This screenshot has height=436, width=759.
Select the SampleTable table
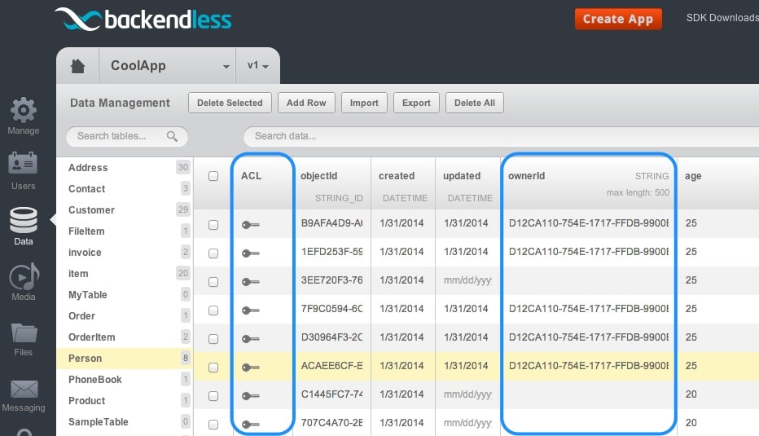coord(125,422)
